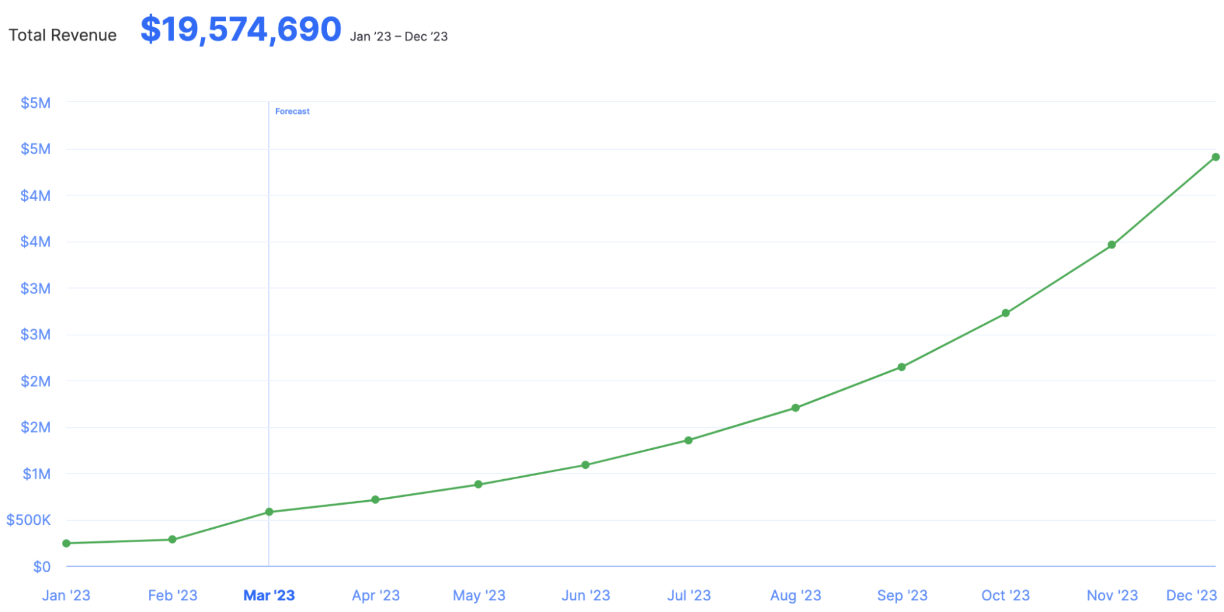This screenshot has width=1224, height=612.
Task: Select the Apr '23 data point
Action: (375, 499)
